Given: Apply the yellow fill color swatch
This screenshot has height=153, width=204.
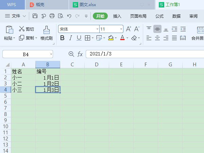Looking at the screenshot, I should [111, 38].
